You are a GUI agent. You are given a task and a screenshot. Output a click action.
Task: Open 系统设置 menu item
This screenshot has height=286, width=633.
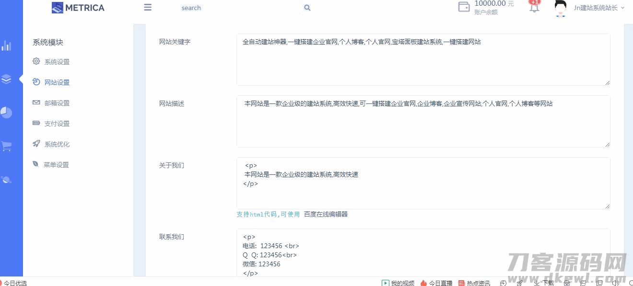(57, 62)
